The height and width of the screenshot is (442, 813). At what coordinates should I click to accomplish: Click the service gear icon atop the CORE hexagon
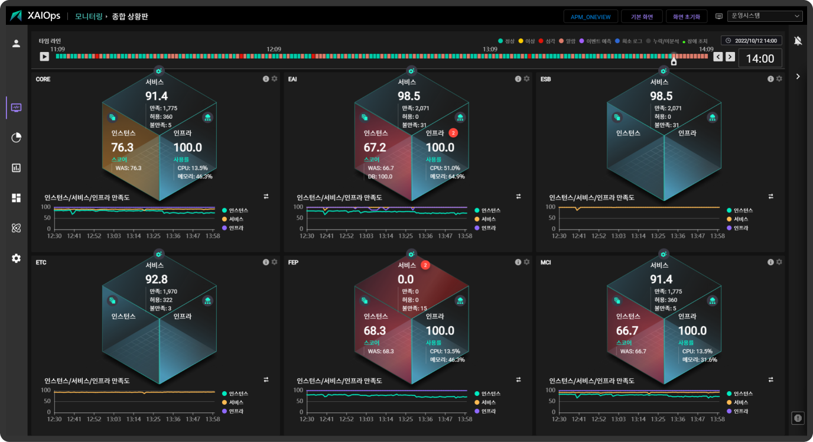pos(158,70)
